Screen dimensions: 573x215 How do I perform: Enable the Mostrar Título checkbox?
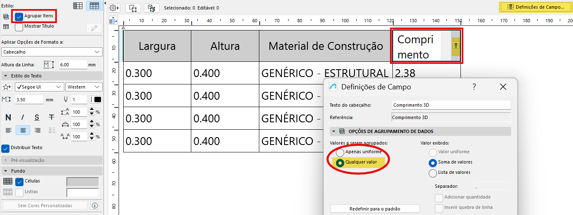pyautogui.click(x=19, y=27)
